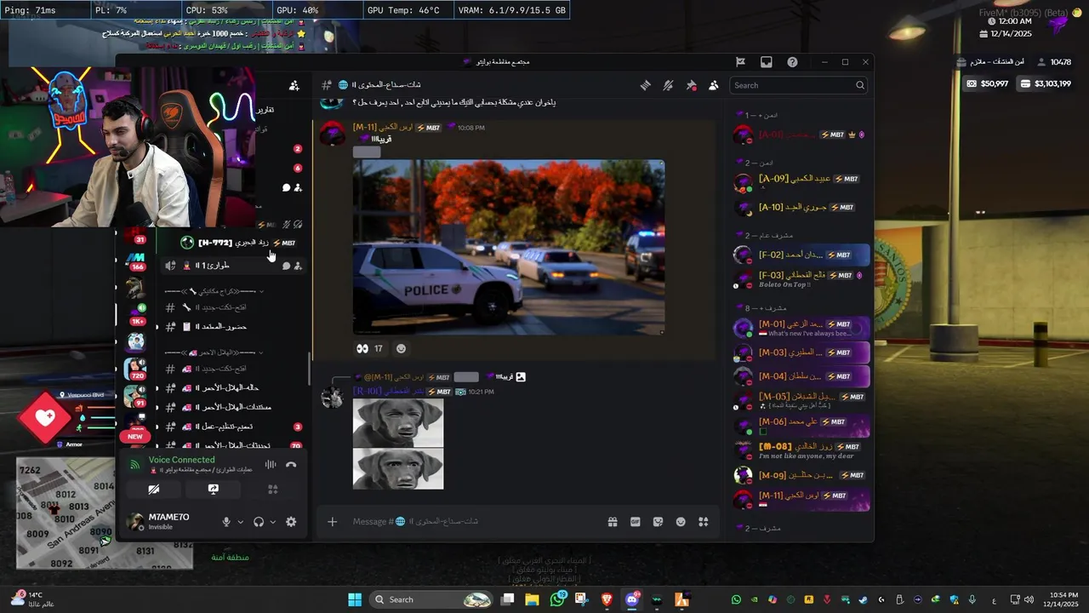Click the volume icon in system tray
Screen dimensions: 1089x613
(x=1029, y=599)
